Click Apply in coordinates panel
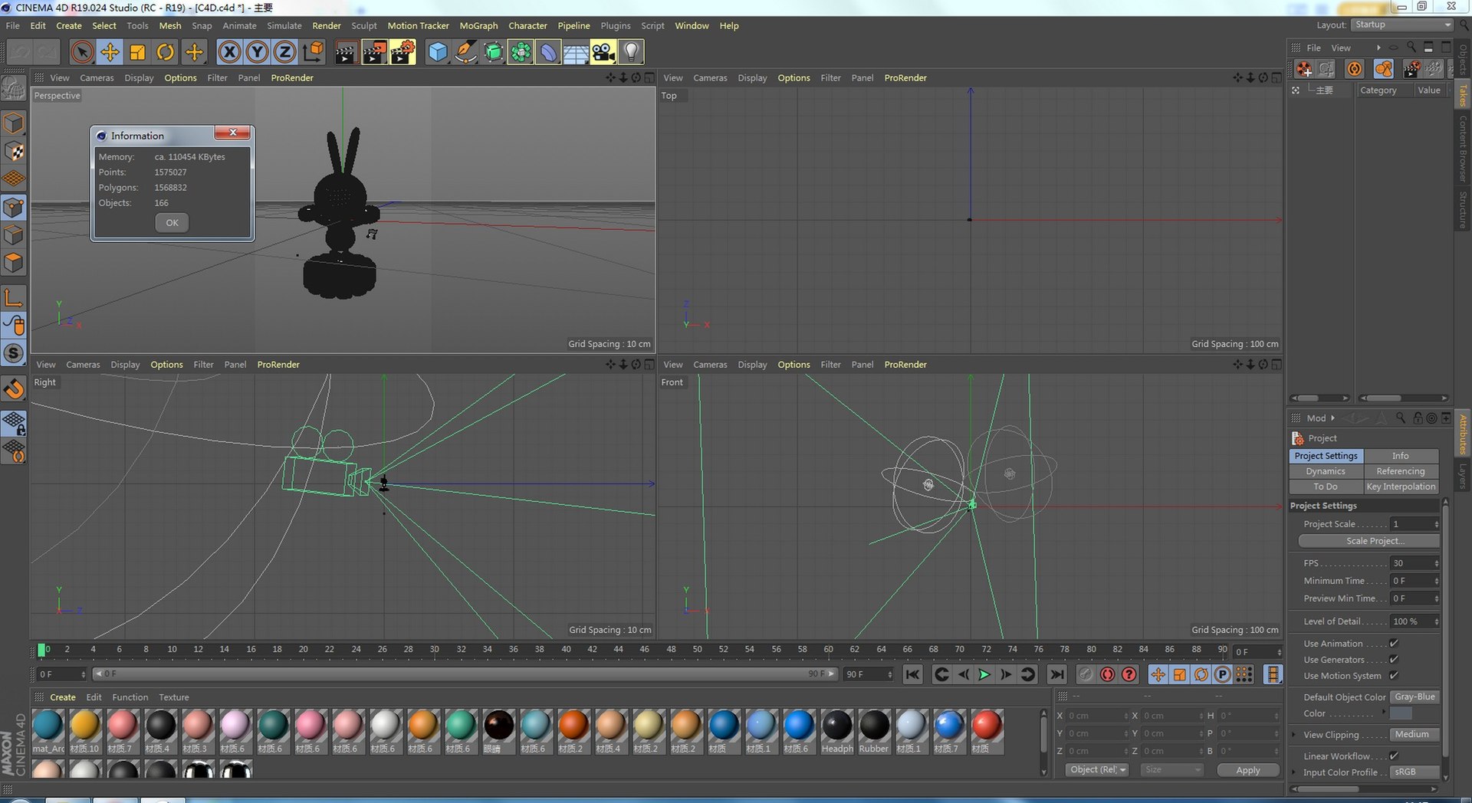 click(x=1247, y=770)
